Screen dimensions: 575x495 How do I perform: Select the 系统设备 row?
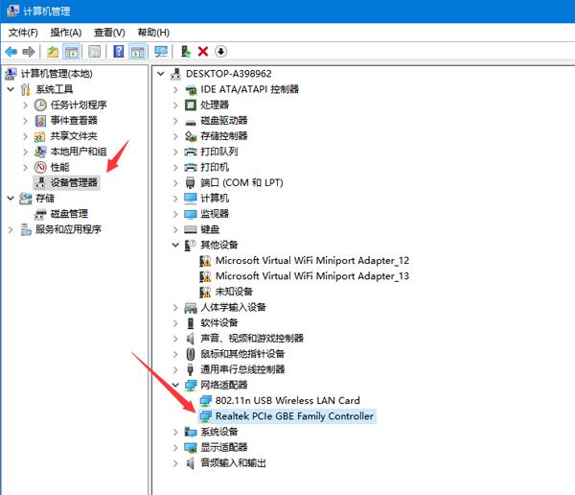[x=218, y=432]
